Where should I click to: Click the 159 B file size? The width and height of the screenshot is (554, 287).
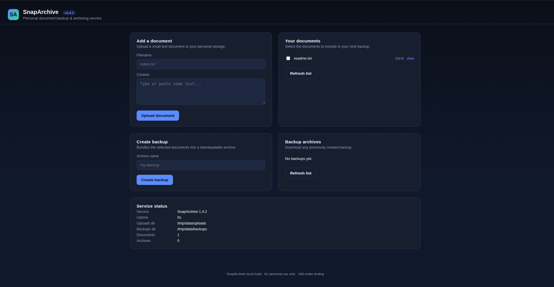(399, 58)
